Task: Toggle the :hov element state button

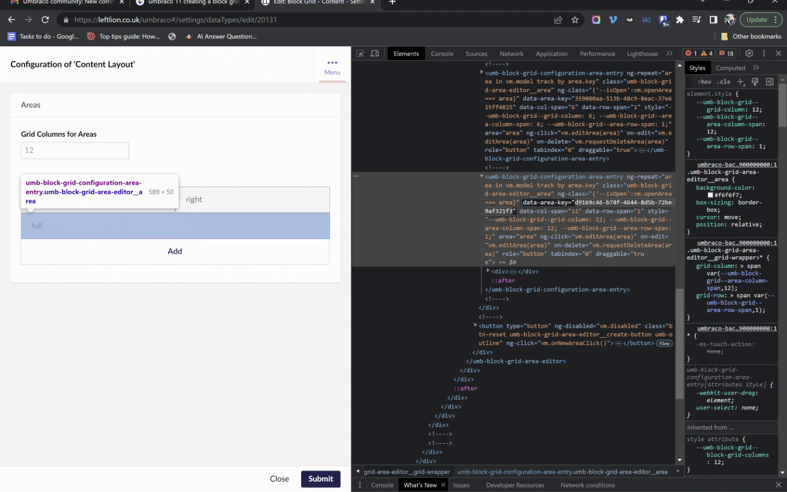Action: click(704, 82)
